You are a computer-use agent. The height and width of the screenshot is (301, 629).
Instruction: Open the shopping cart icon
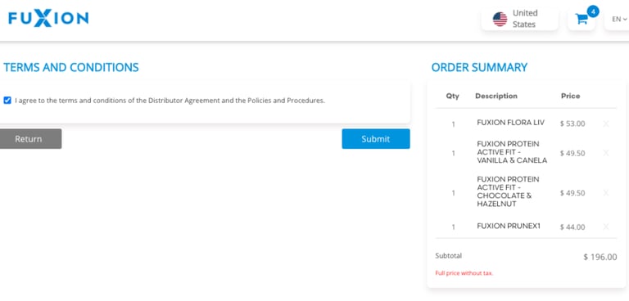581,19
